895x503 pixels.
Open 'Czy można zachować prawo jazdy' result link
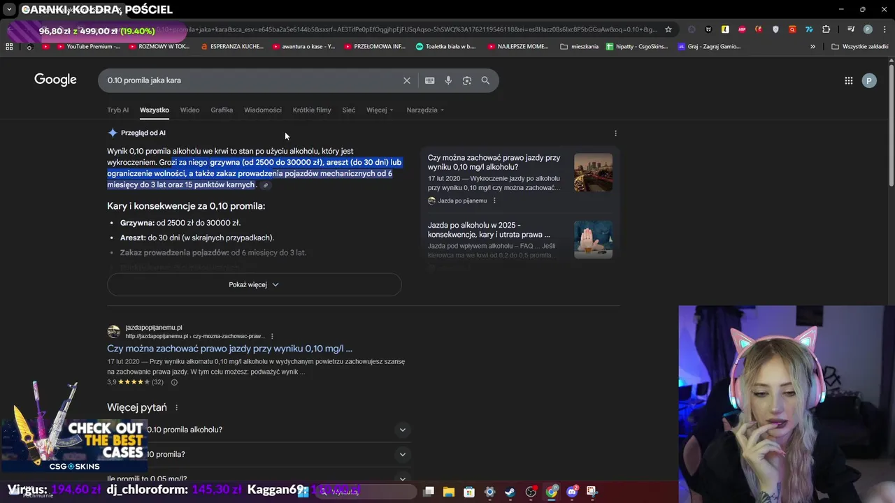[229, 349]
